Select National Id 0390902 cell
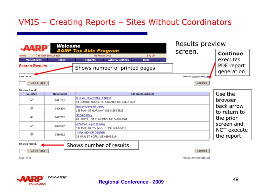 click(x=60, y=134)
